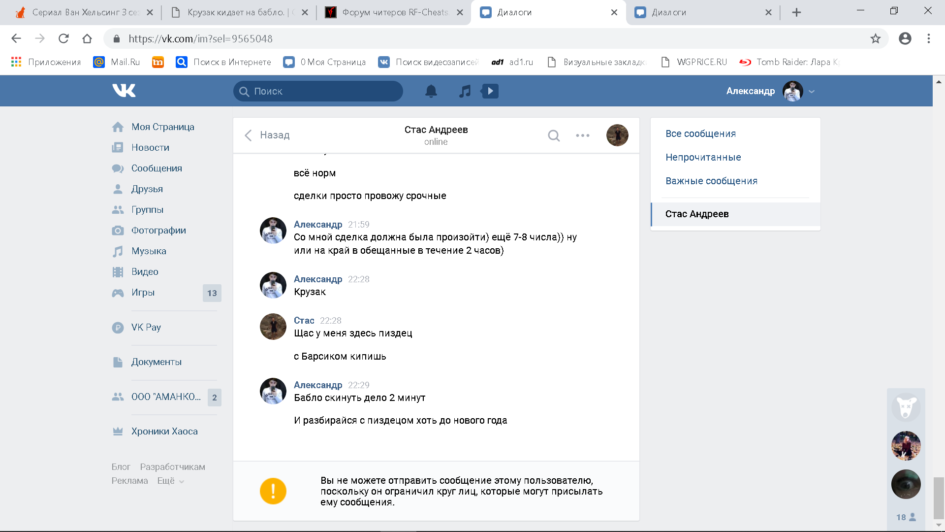Open the Chrome three-dot menu
Viewport: 945px width, 532px height.
coord(928,38)
